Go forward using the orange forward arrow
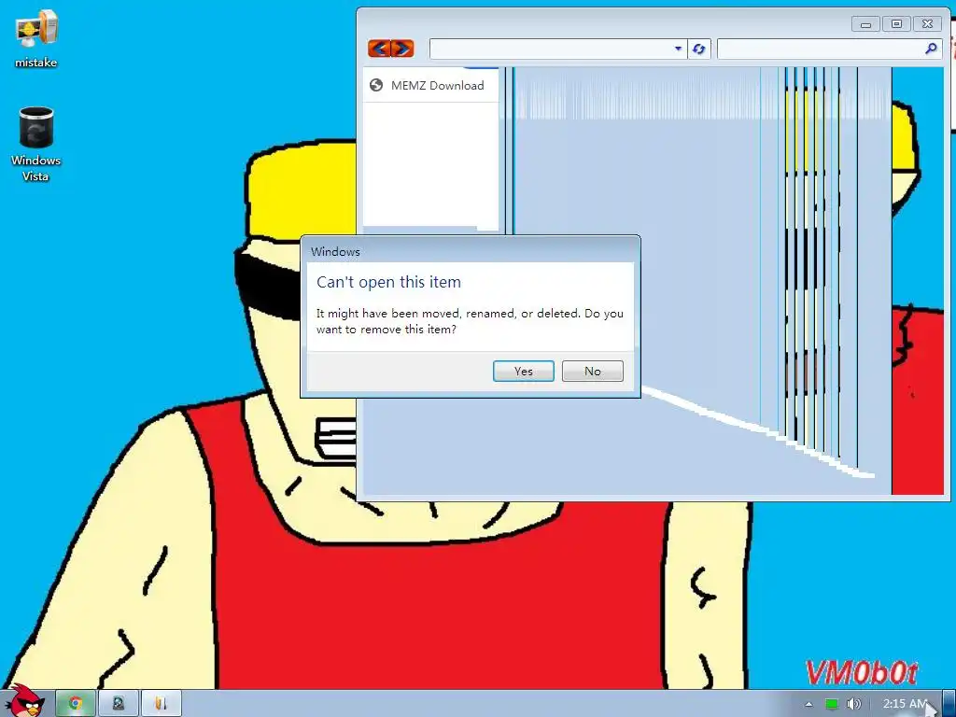The width and height of the screenshot is (956, 717). [402, 49]
